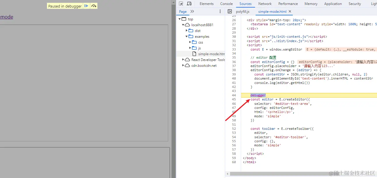Viewport: 377px width, 178px height.
Task: Switch to the polyfill.js file tab
Action: [243, 12]
